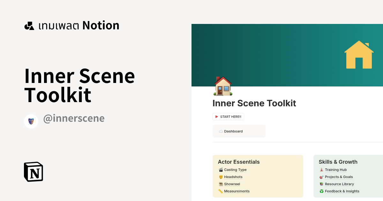383x201 pixels.
Task: Click the house emoji page icon
Action: tap(222, 86)
